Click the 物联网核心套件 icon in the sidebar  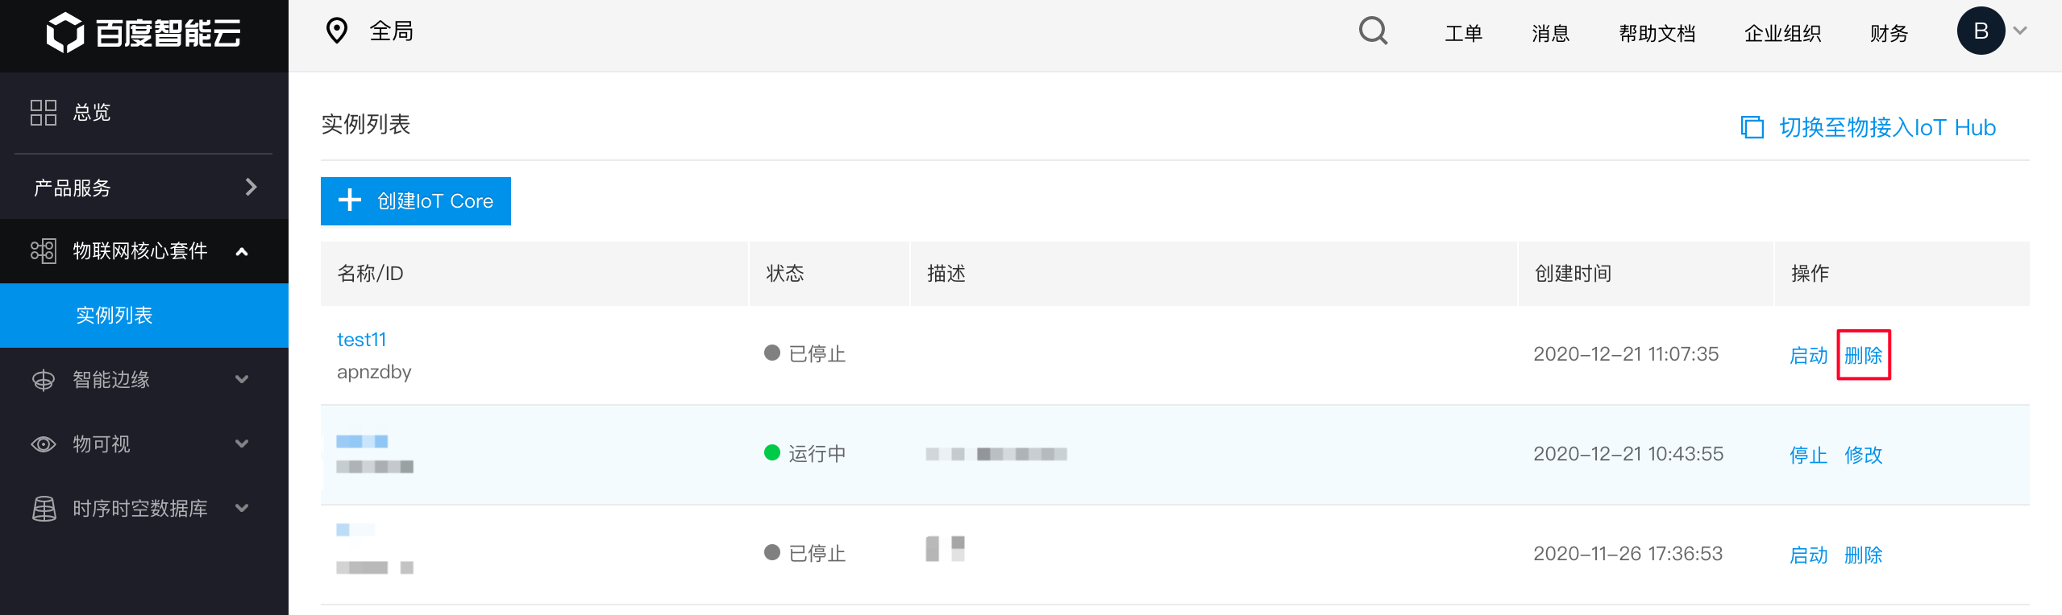click(x=44, y=251)
